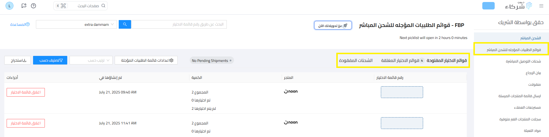Click استخراج export button

point(18,60)
